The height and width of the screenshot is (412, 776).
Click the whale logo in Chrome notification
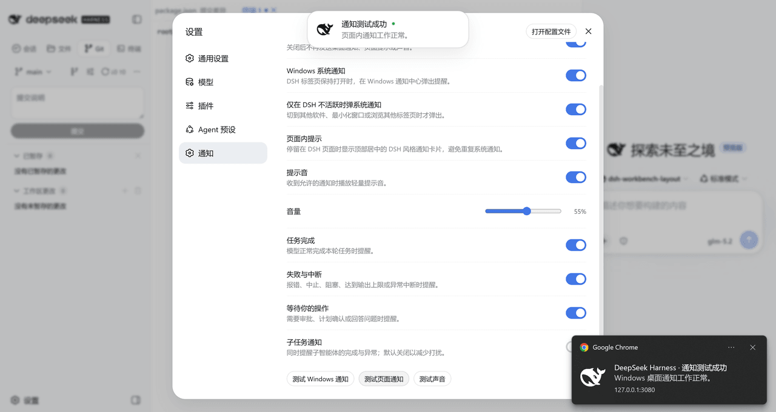pyautogui.click(x=593, y=377)
